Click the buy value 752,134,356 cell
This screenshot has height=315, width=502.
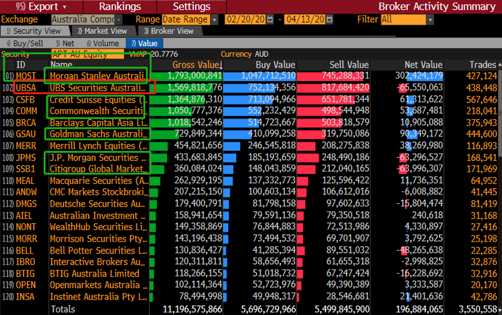[x=272, y=88]
